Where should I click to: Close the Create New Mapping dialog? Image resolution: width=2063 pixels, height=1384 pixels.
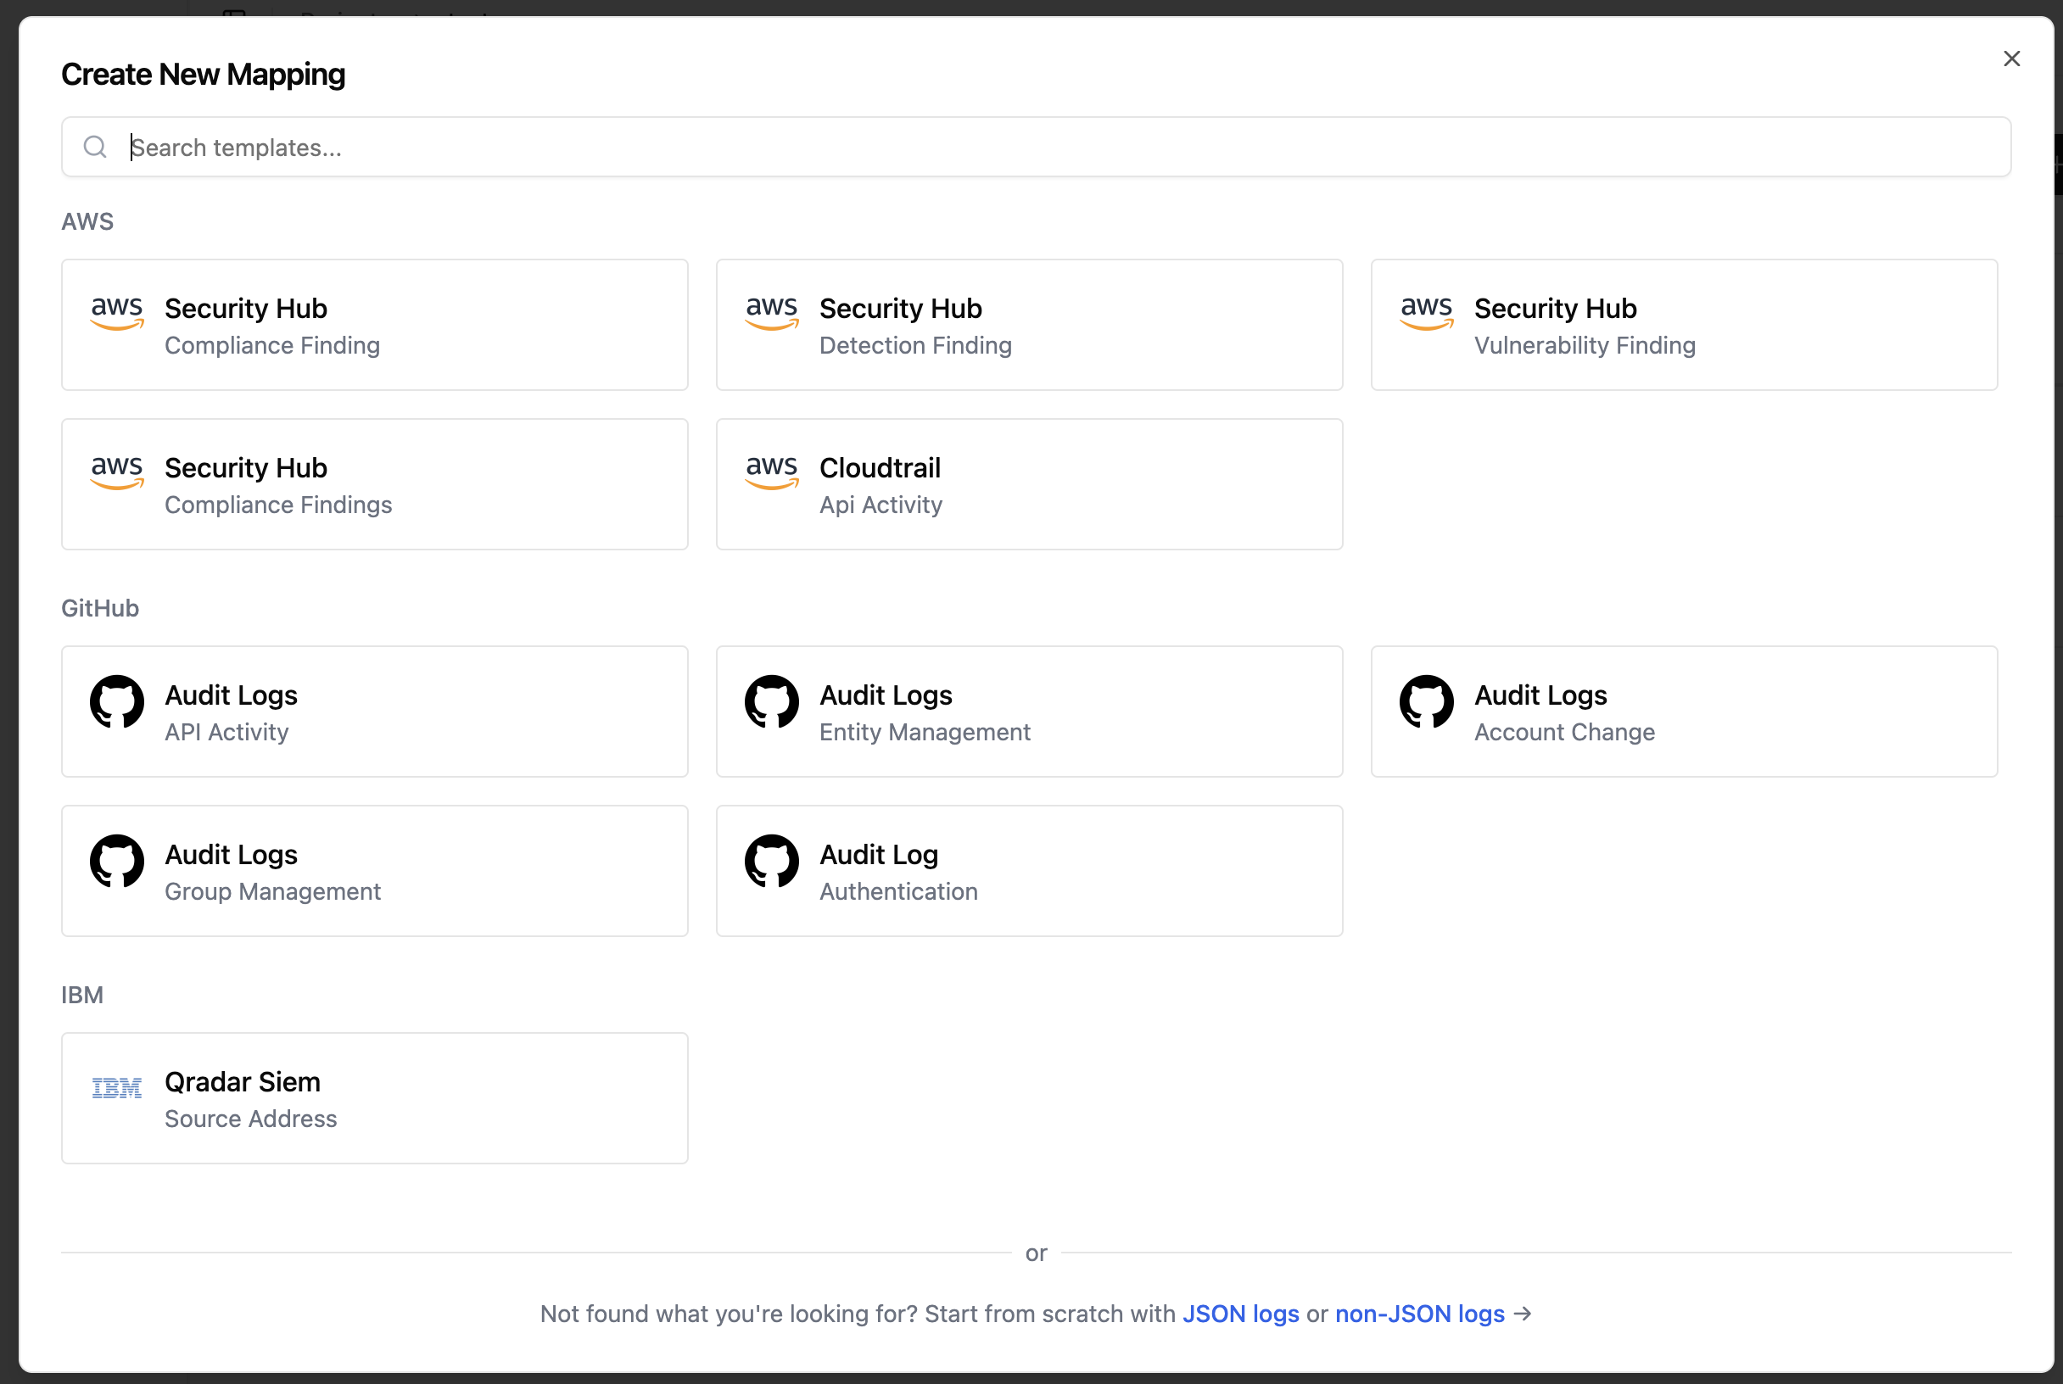[x=2012, y=59]
